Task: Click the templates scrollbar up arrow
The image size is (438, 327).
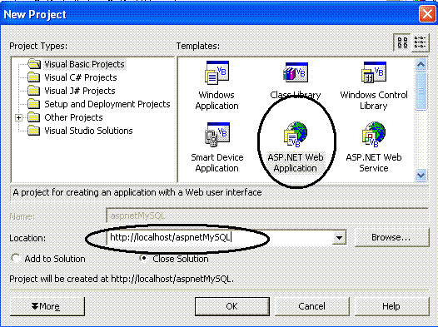Action: click(x=421, y=65)
